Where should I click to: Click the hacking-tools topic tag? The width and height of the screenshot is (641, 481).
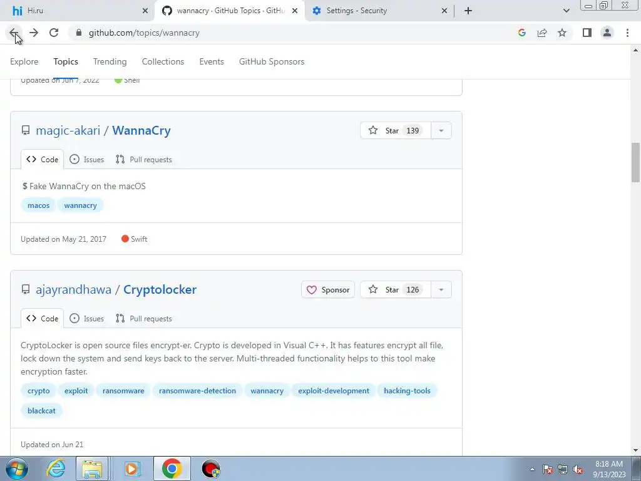tap(407, 391)
